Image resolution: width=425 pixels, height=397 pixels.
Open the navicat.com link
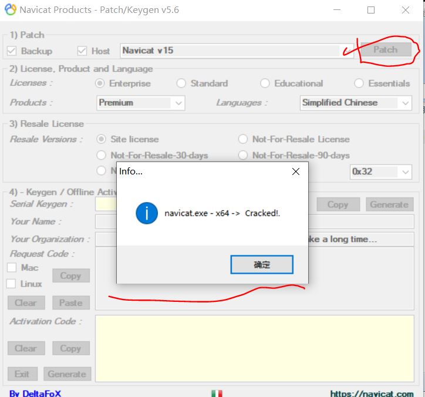[372, 393]
